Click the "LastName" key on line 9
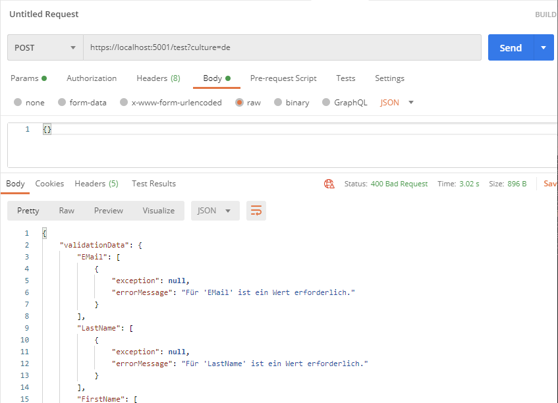This screenshot has height=403, width=558. (x=99, y=328)
